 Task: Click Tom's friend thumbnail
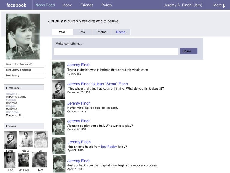pyautogui.click(x=40, y=159)
